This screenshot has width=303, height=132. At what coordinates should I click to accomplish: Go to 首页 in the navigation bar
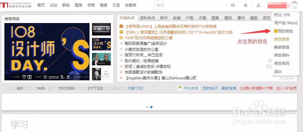41,5
